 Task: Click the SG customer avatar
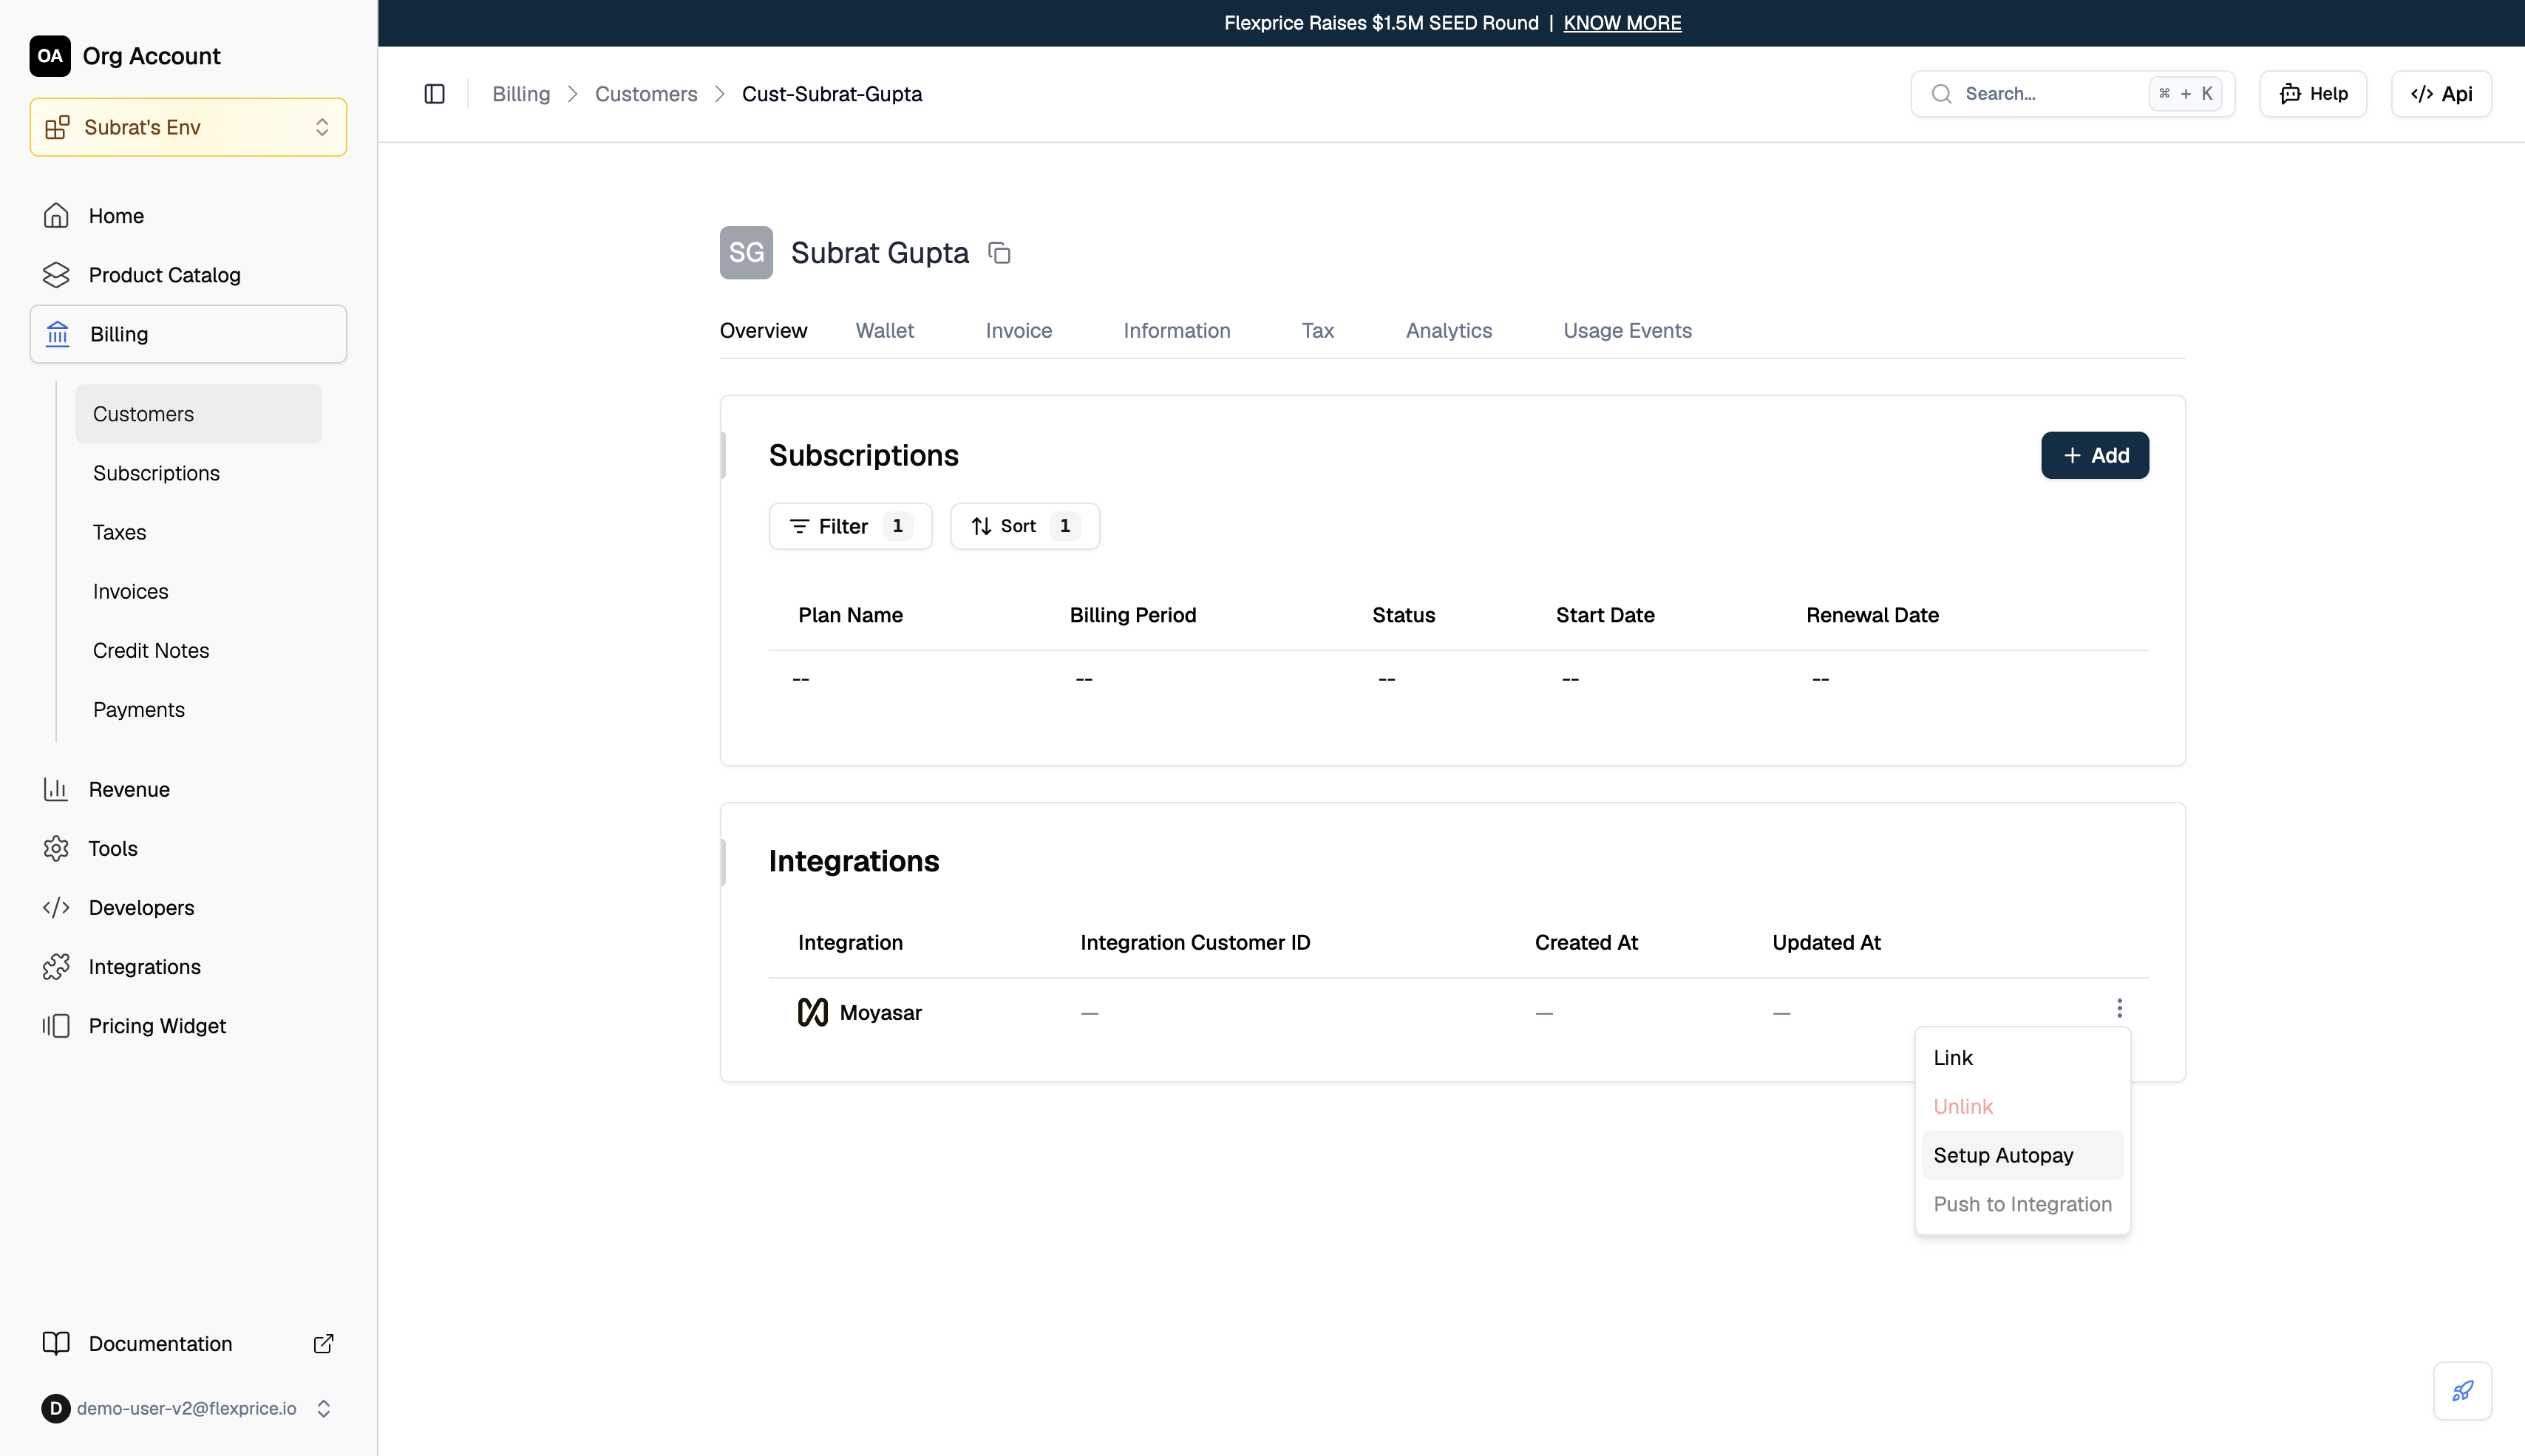point(746,253)
